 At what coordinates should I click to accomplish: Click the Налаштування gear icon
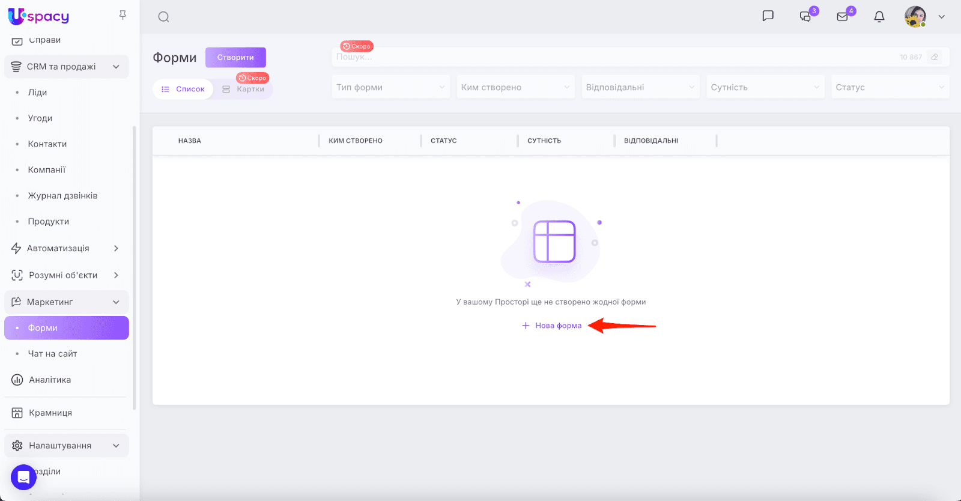(x=17, y=446)
